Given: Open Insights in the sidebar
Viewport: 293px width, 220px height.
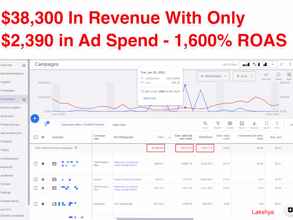Looking at the screenshot, I should click(5, 82).
